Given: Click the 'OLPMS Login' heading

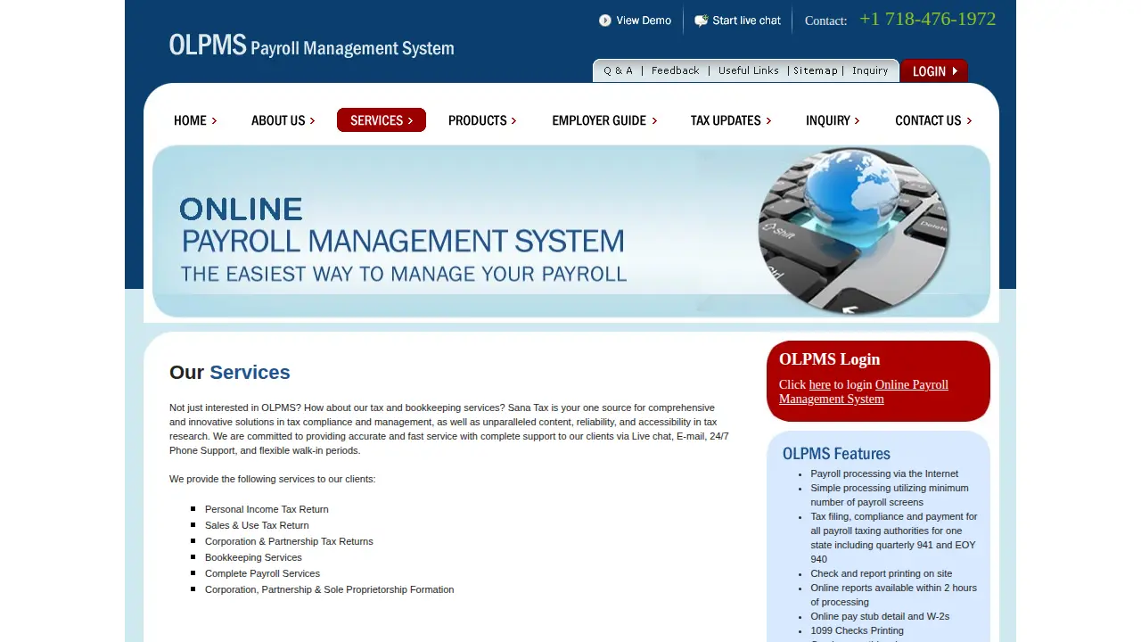Looking at the screenshot, I should (829, 359).
